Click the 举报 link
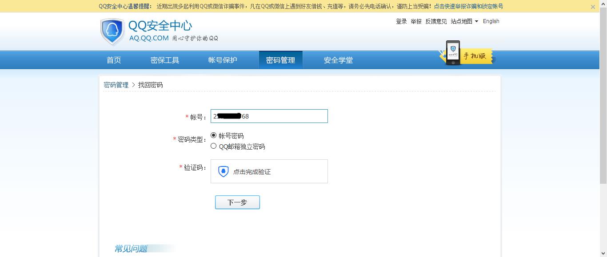 [x=416, y=21]
